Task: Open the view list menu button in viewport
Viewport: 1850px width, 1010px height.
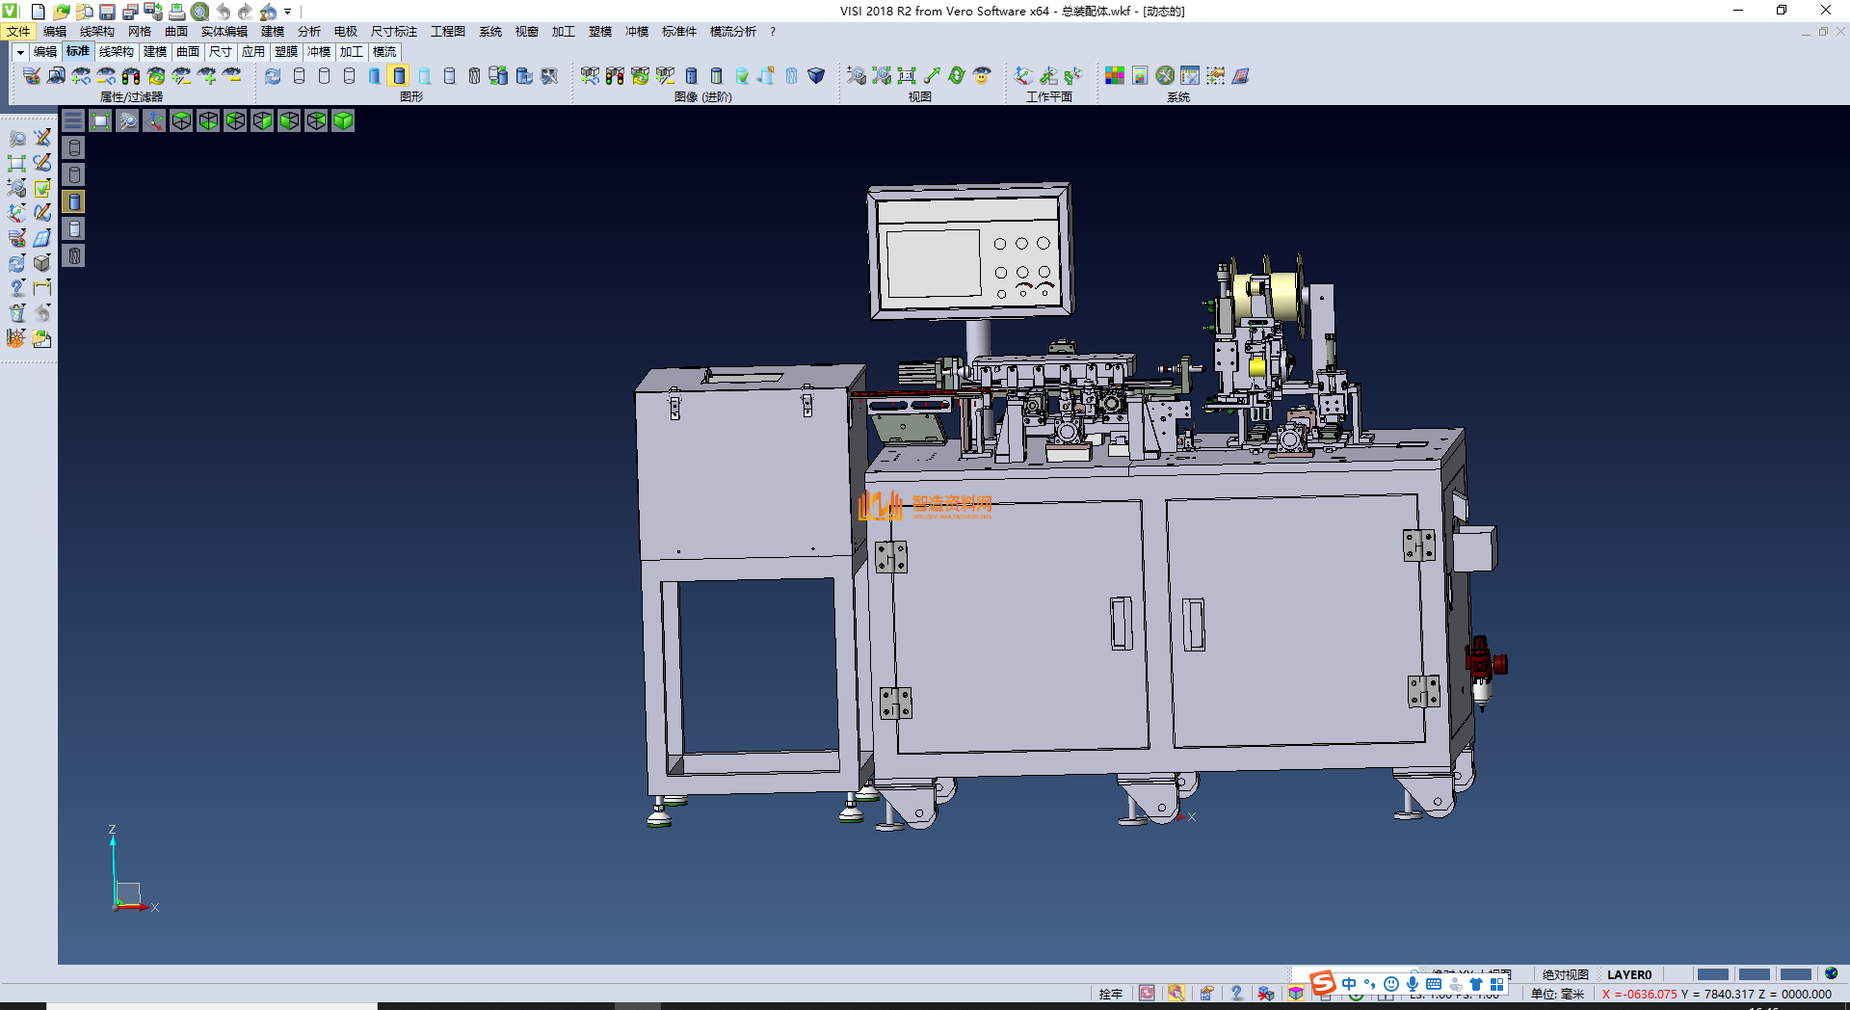Action: tap(73, 120)
